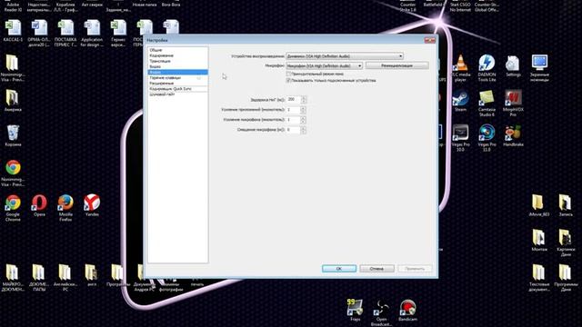Increase the application gain multiplier
Viewport: 582px width, 327px height.
(x=303, y=108)
